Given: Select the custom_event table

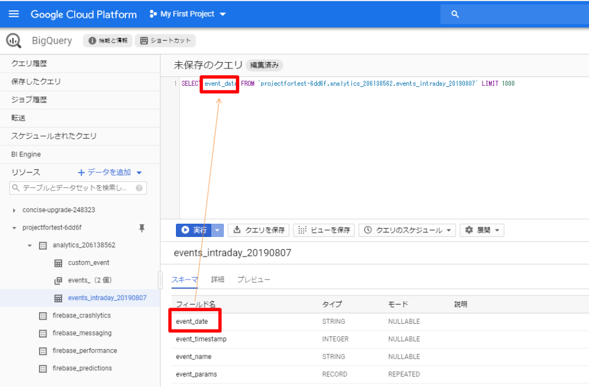Looking at the screenshot, I should coord(89,263).
